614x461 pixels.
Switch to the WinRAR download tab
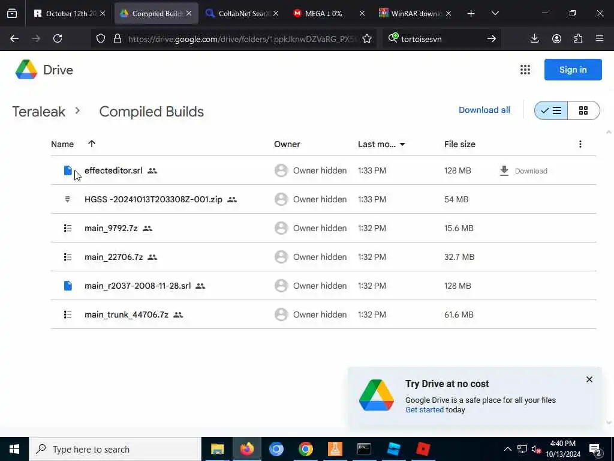(x=414, y=13)
